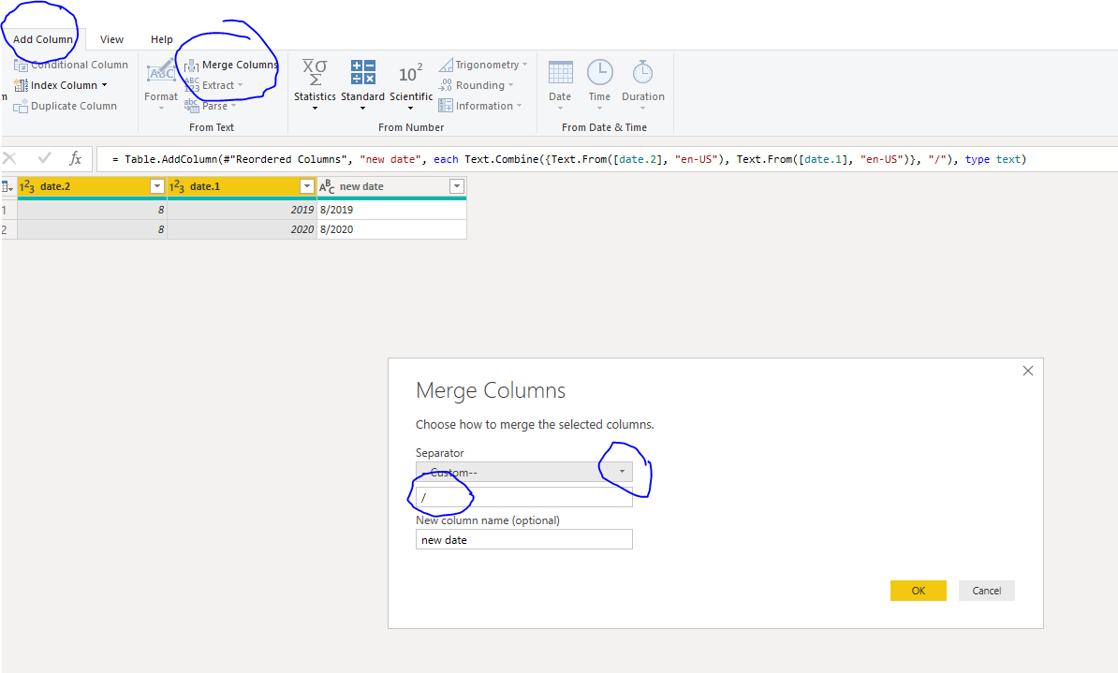Viewport: 1118px width, 673px height.
Task: Open the Extract dropdown
Action: pyautogui.click(x=213, y=85)
